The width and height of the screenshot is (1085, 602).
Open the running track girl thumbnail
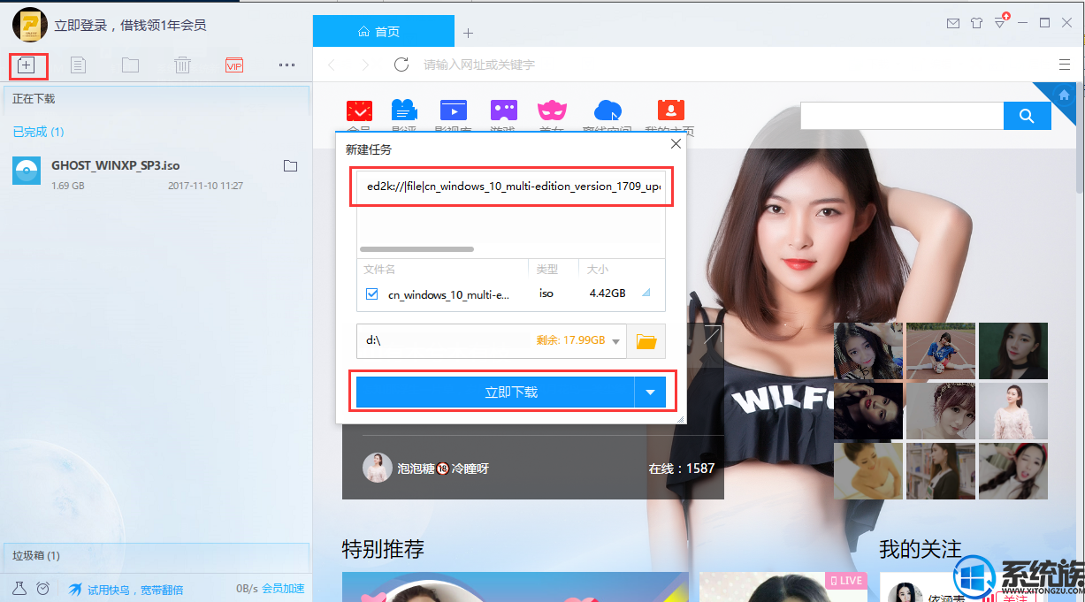click(940, 351)
